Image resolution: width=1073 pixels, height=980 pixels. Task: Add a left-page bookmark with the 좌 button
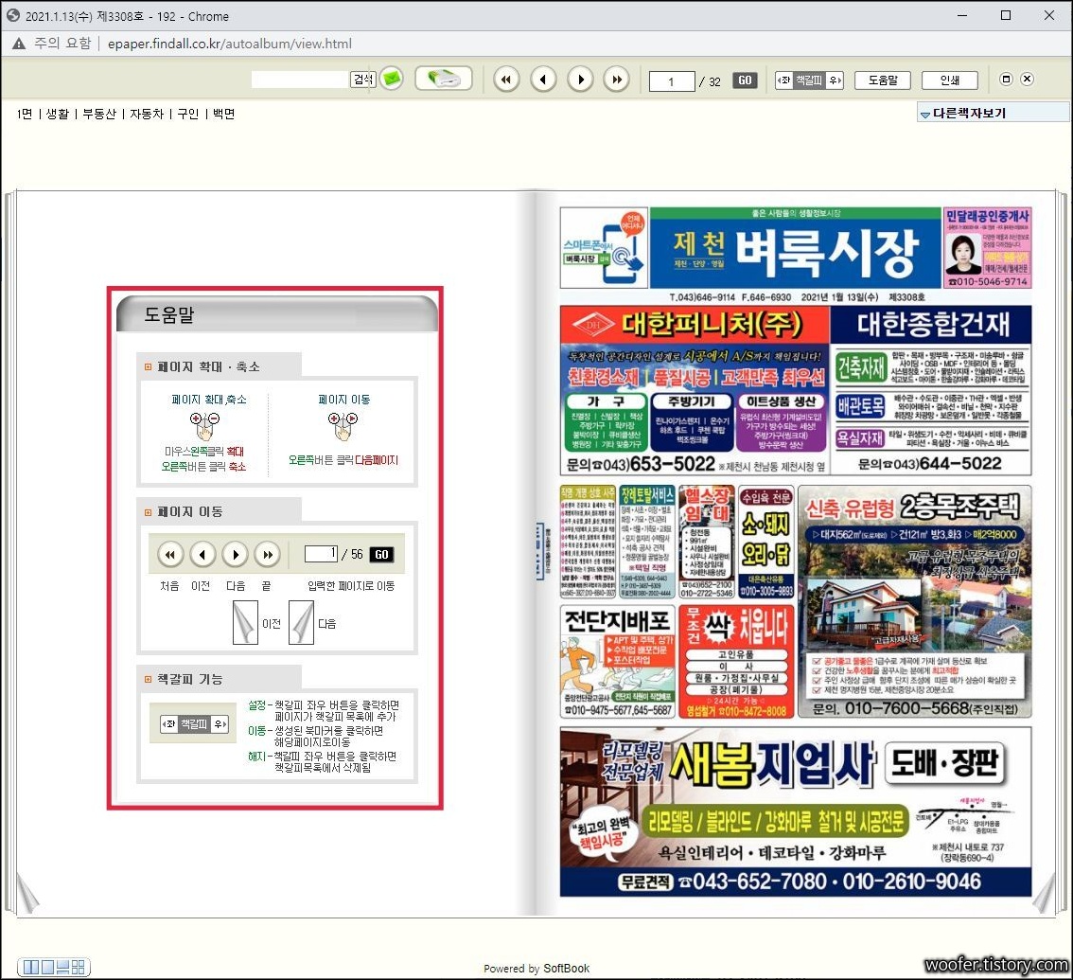click(x=783, y=80)
